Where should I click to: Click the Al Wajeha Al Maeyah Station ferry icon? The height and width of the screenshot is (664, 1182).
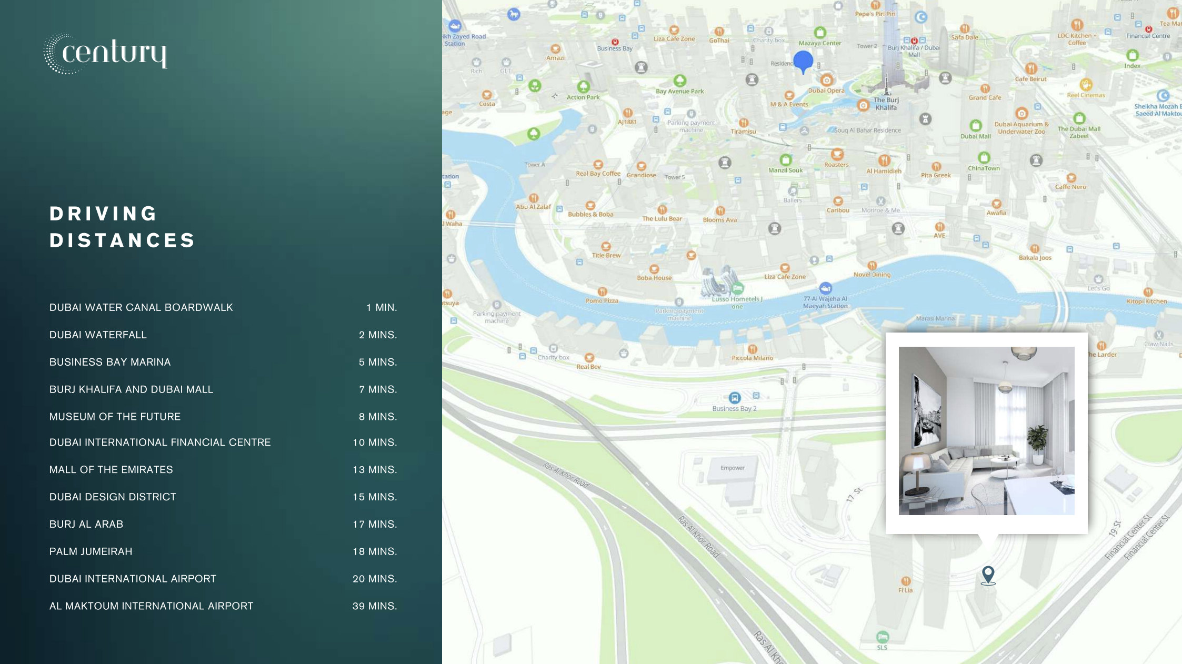coord(825,288)
